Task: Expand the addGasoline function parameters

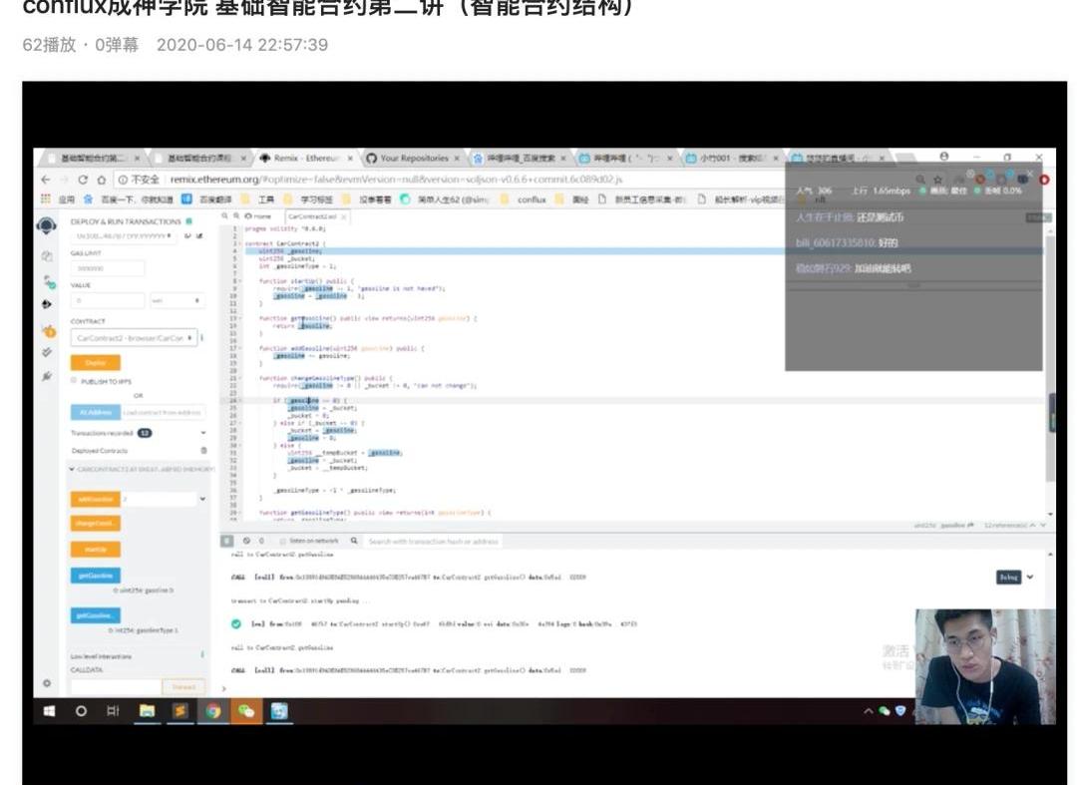Action: point(203,498)
